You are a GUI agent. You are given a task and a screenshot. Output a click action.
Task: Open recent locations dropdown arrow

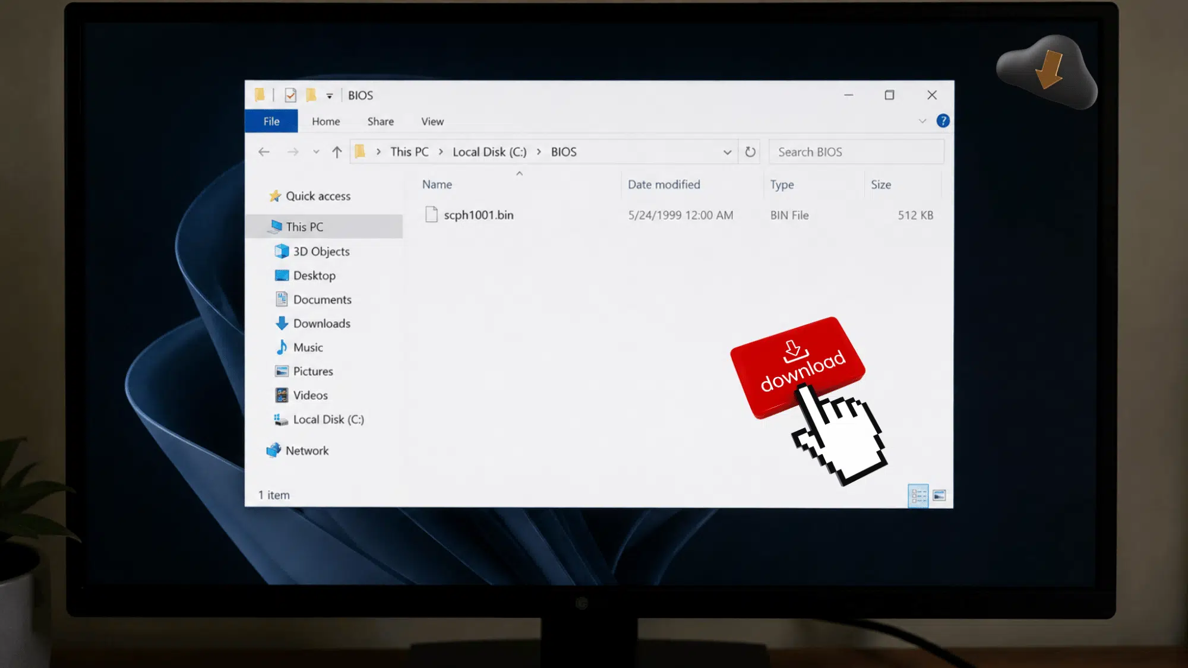(316, 152)
